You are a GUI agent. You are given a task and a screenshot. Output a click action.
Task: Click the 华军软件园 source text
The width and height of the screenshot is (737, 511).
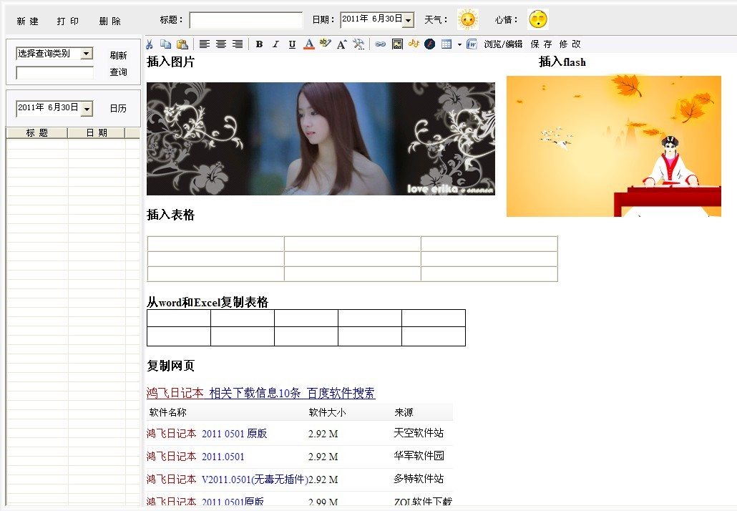419,455
